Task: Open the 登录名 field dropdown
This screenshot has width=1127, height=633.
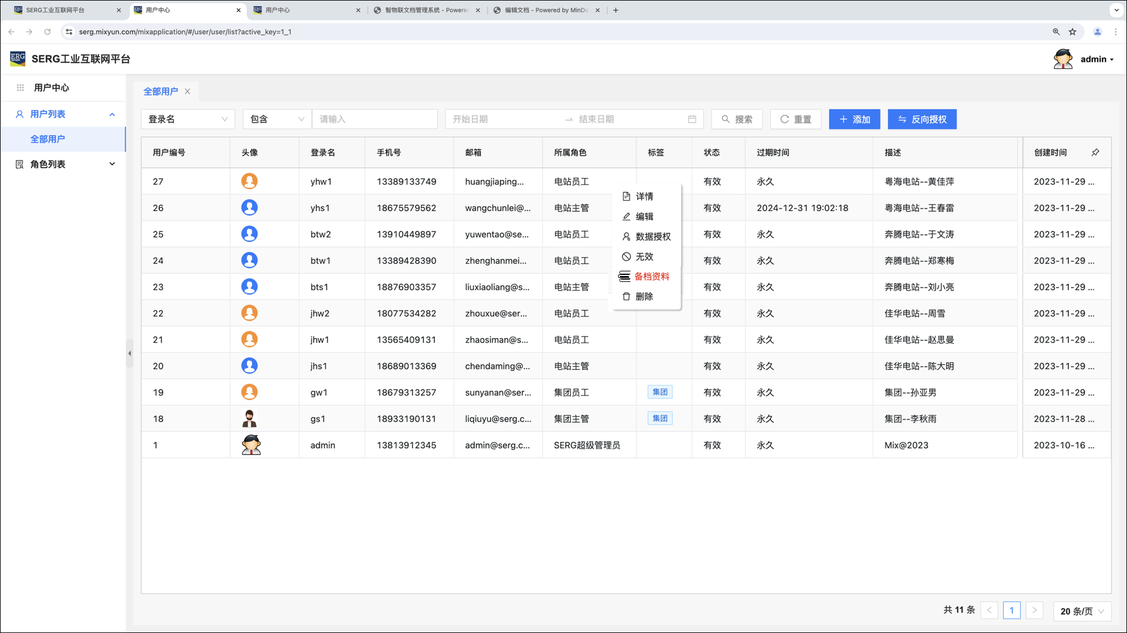Action: click(x=188, y=119)
